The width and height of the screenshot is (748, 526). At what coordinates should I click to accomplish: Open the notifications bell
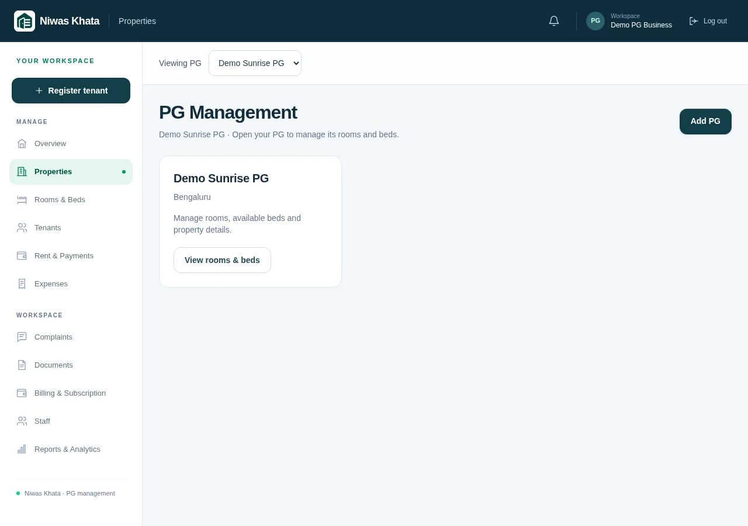(554, 21)
